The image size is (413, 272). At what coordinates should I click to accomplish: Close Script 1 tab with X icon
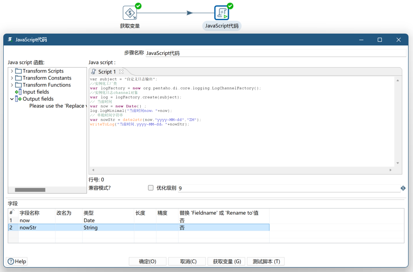(121, 72)
